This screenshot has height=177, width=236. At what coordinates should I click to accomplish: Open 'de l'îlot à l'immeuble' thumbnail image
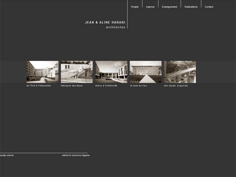click(42, 72)
